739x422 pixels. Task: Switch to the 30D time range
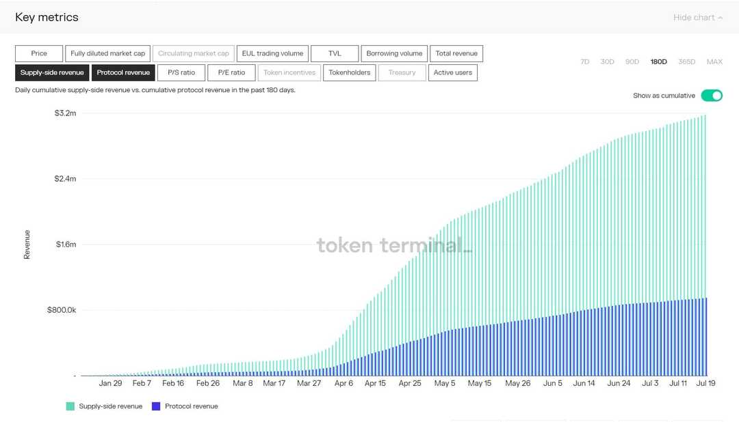point(607,61)
